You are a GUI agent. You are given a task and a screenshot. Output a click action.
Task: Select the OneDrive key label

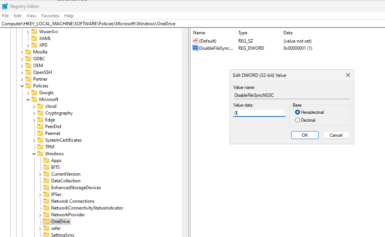(x=60, y=222)
